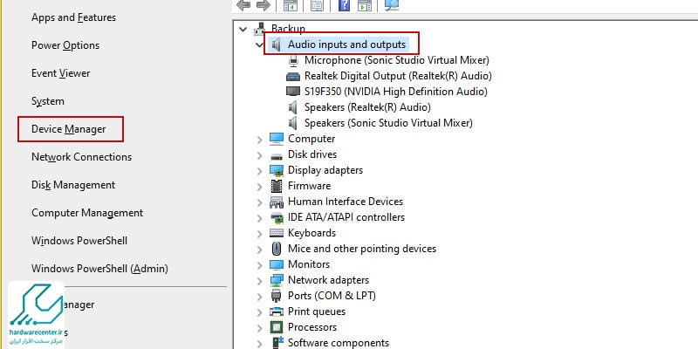The height and width of the screenshot is (349, 698).
Task: Launch Device Manager from the menu
Action: [69, 129]
